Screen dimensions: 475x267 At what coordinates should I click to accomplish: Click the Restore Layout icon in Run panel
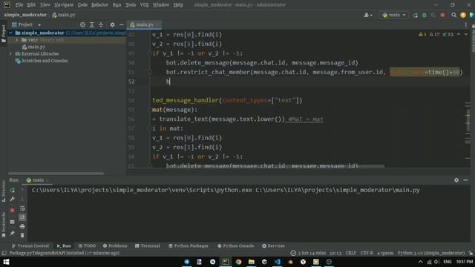(13, 222)
